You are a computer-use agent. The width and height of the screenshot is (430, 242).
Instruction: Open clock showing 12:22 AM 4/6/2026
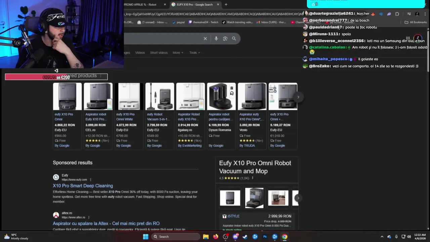(x=420, y=237)
